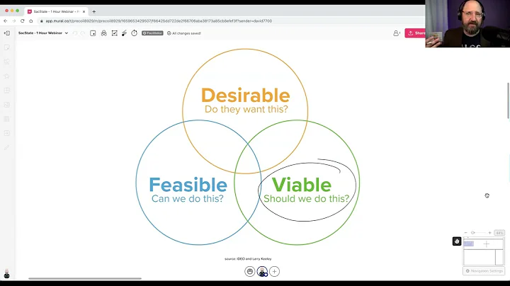Click the Viable heading in the diagram

(x=302, y=185)
